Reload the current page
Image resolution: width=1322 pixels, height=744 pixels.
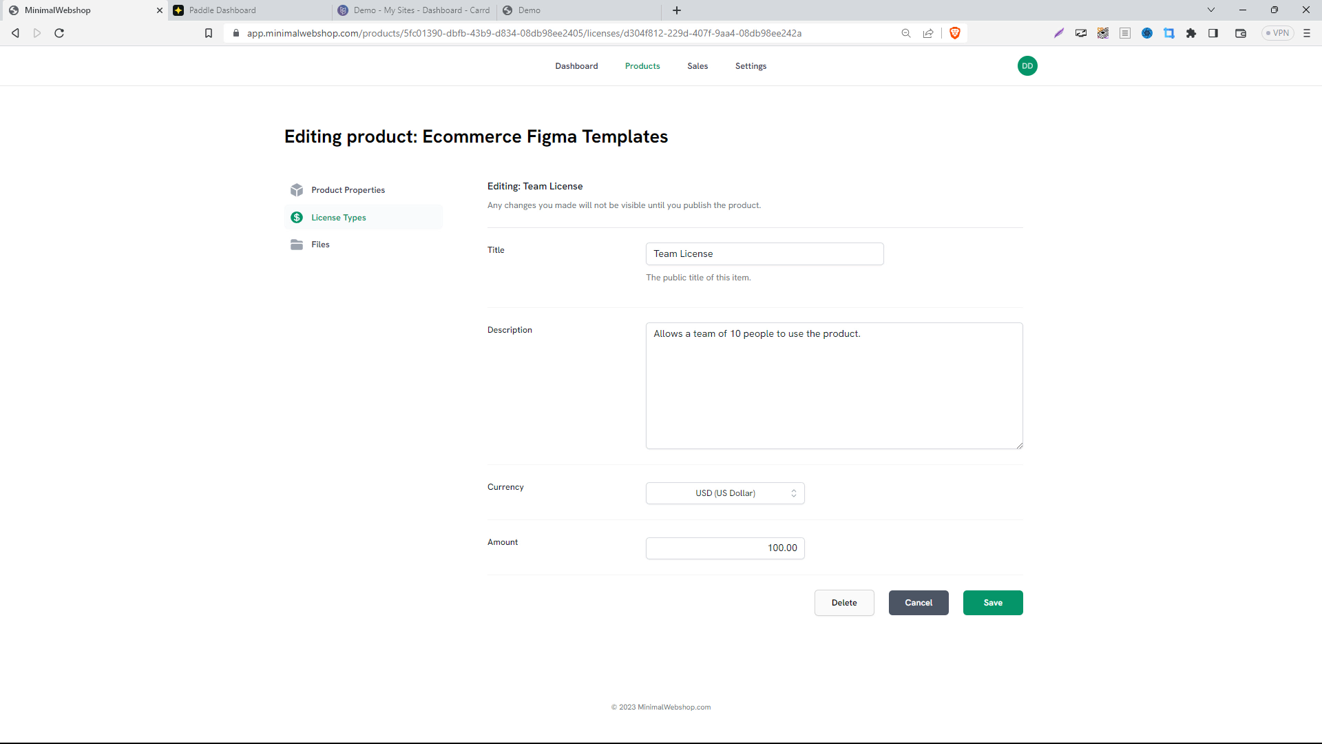pos(59,33)
